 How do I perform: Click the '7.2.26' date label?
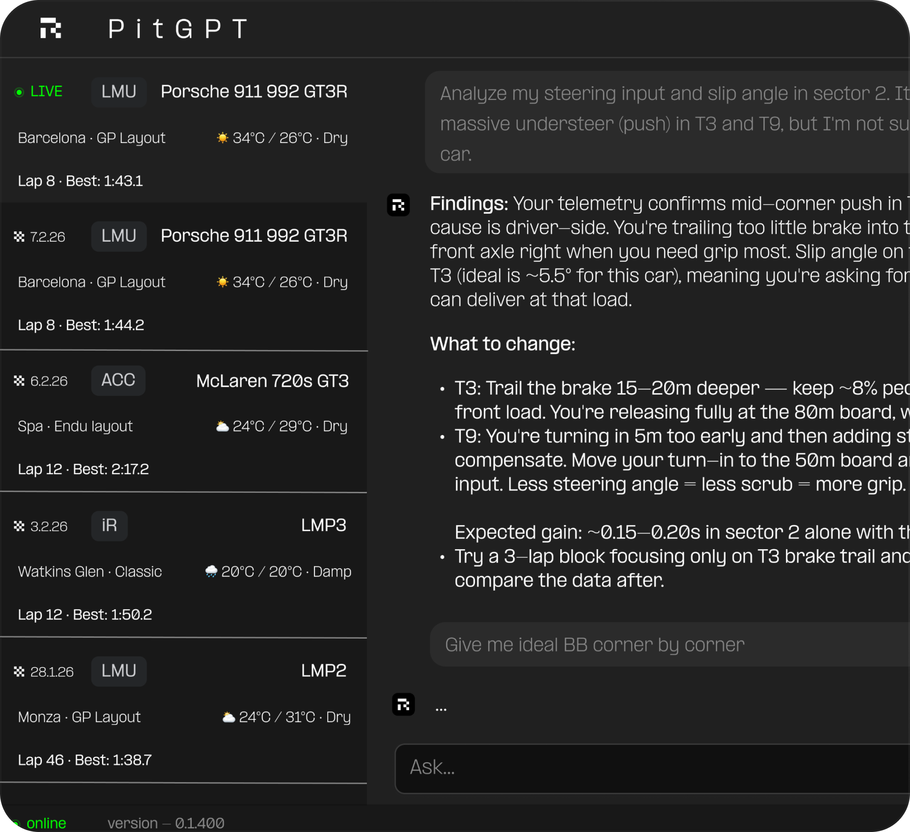[x=48, y=237]
